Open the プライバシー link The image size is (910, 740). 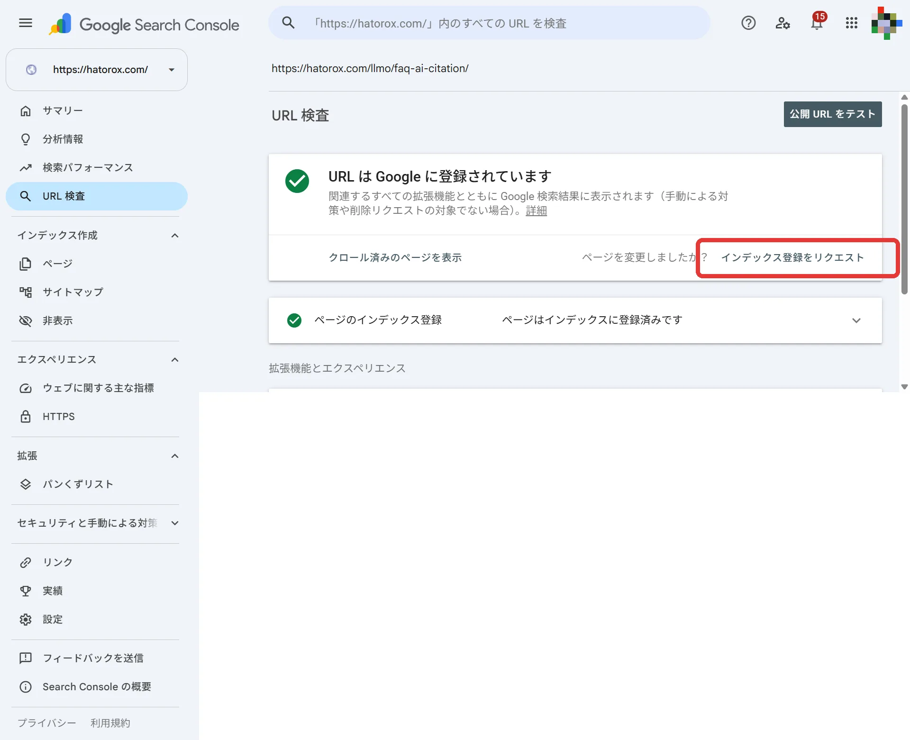(47, 723)
